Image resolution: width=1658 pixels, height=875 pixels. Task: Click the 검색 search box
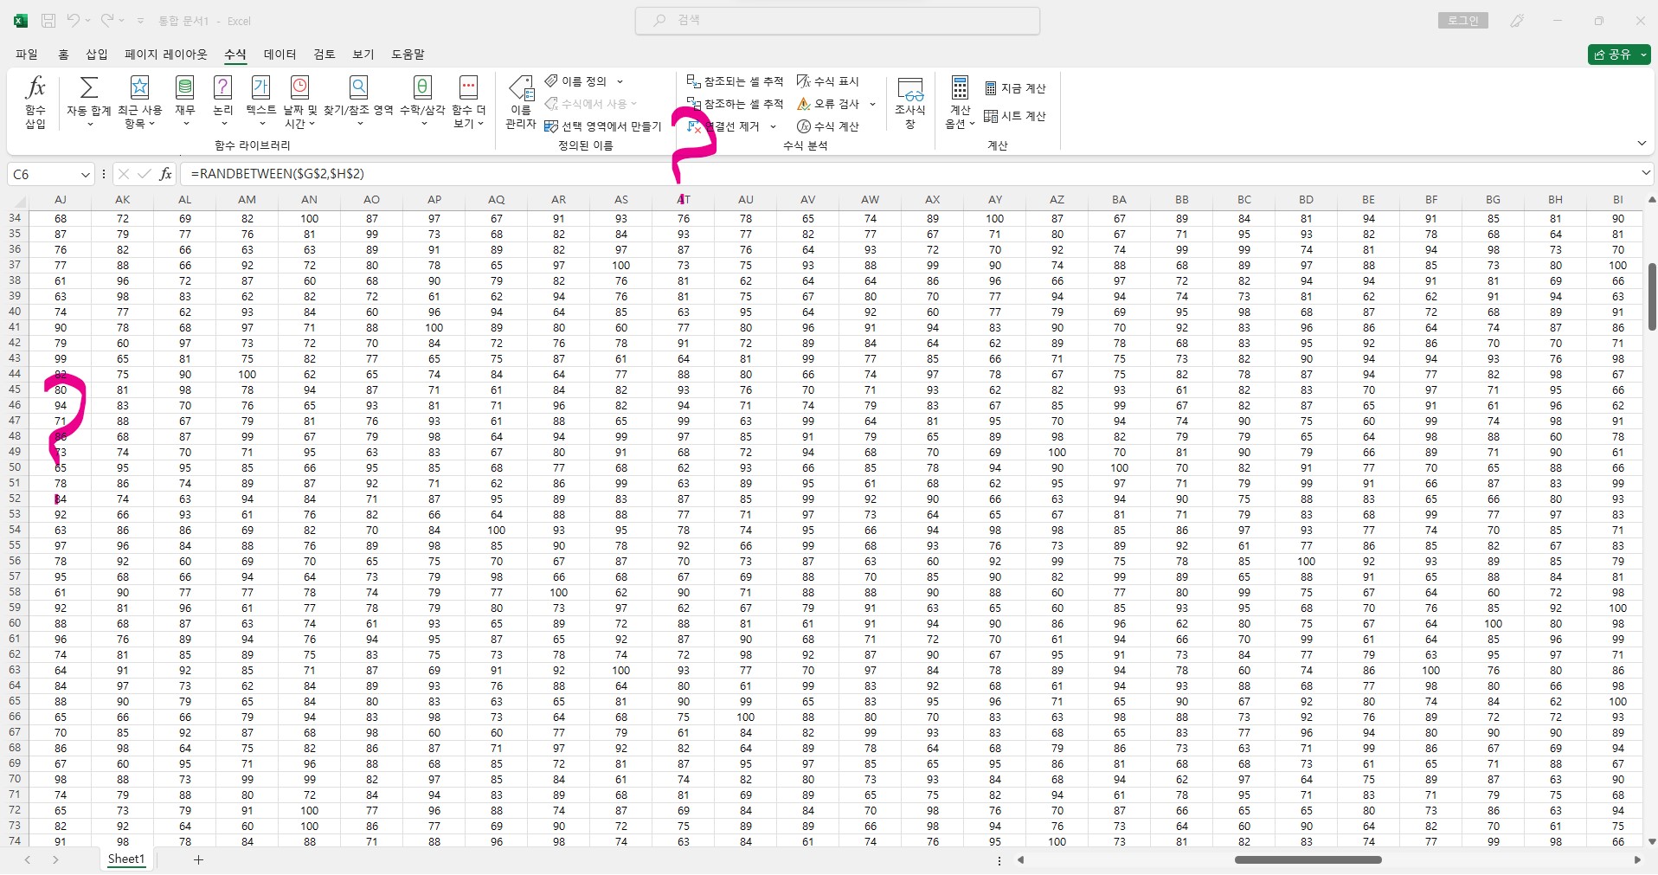pyautogui.click(x=838, y=20)
